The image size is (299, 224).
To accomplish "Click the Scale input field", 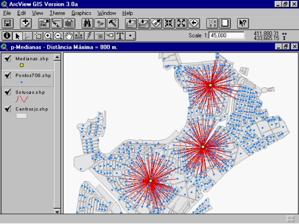I will coord(226,36).
